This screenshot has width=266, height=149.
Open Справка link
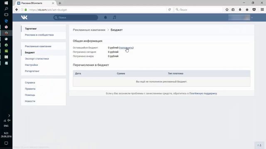(30, 82)
